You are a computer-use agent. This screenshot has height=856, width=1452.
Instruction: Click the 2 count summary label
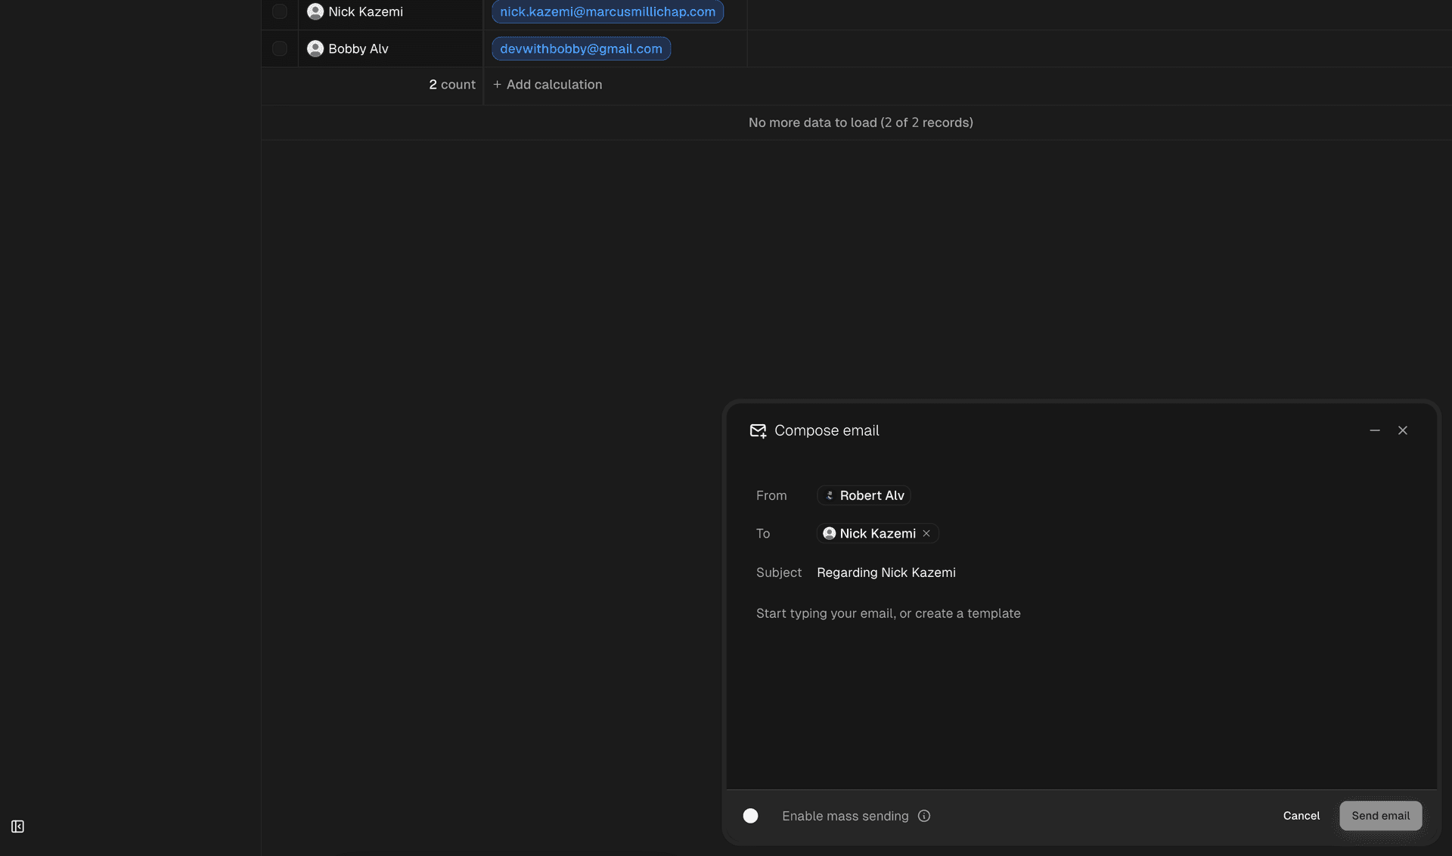pos(451,85)
